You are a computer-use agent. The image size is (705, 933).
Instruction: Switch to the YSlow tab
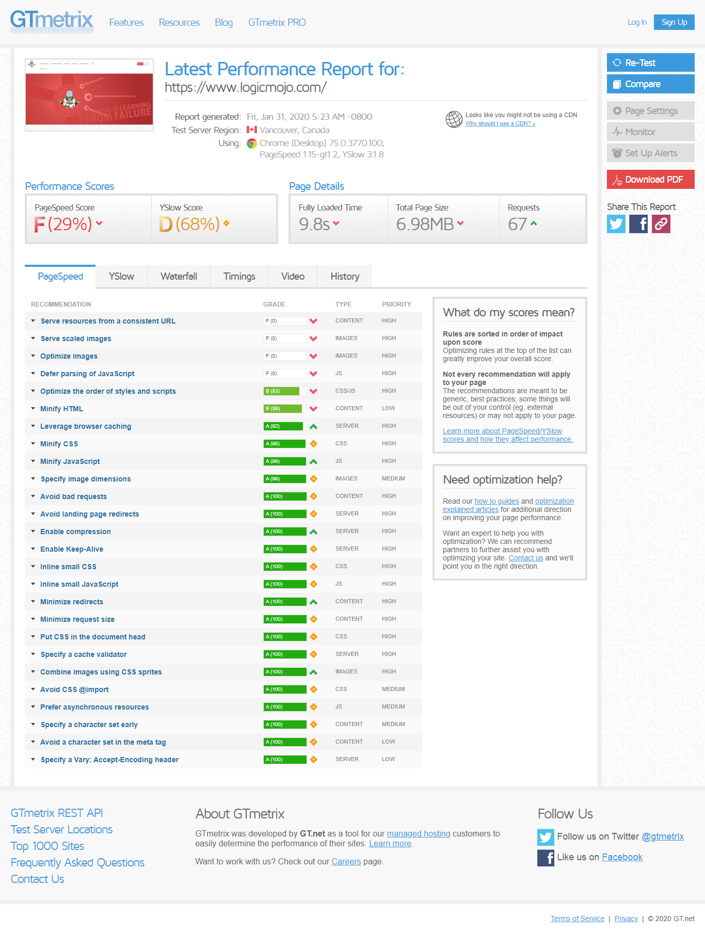coord(121,277)
